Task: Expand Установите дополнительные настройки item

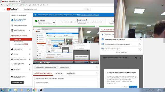Action: [140, 44]
